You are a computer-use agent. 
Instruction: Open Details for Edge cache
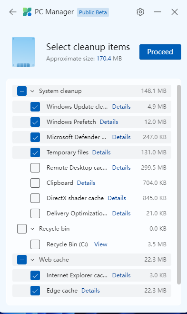click(x=90, y=291)
